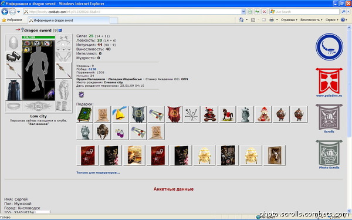Open the Santa teddy bear gift
This screenshot has height=220, width=352.
263,114
